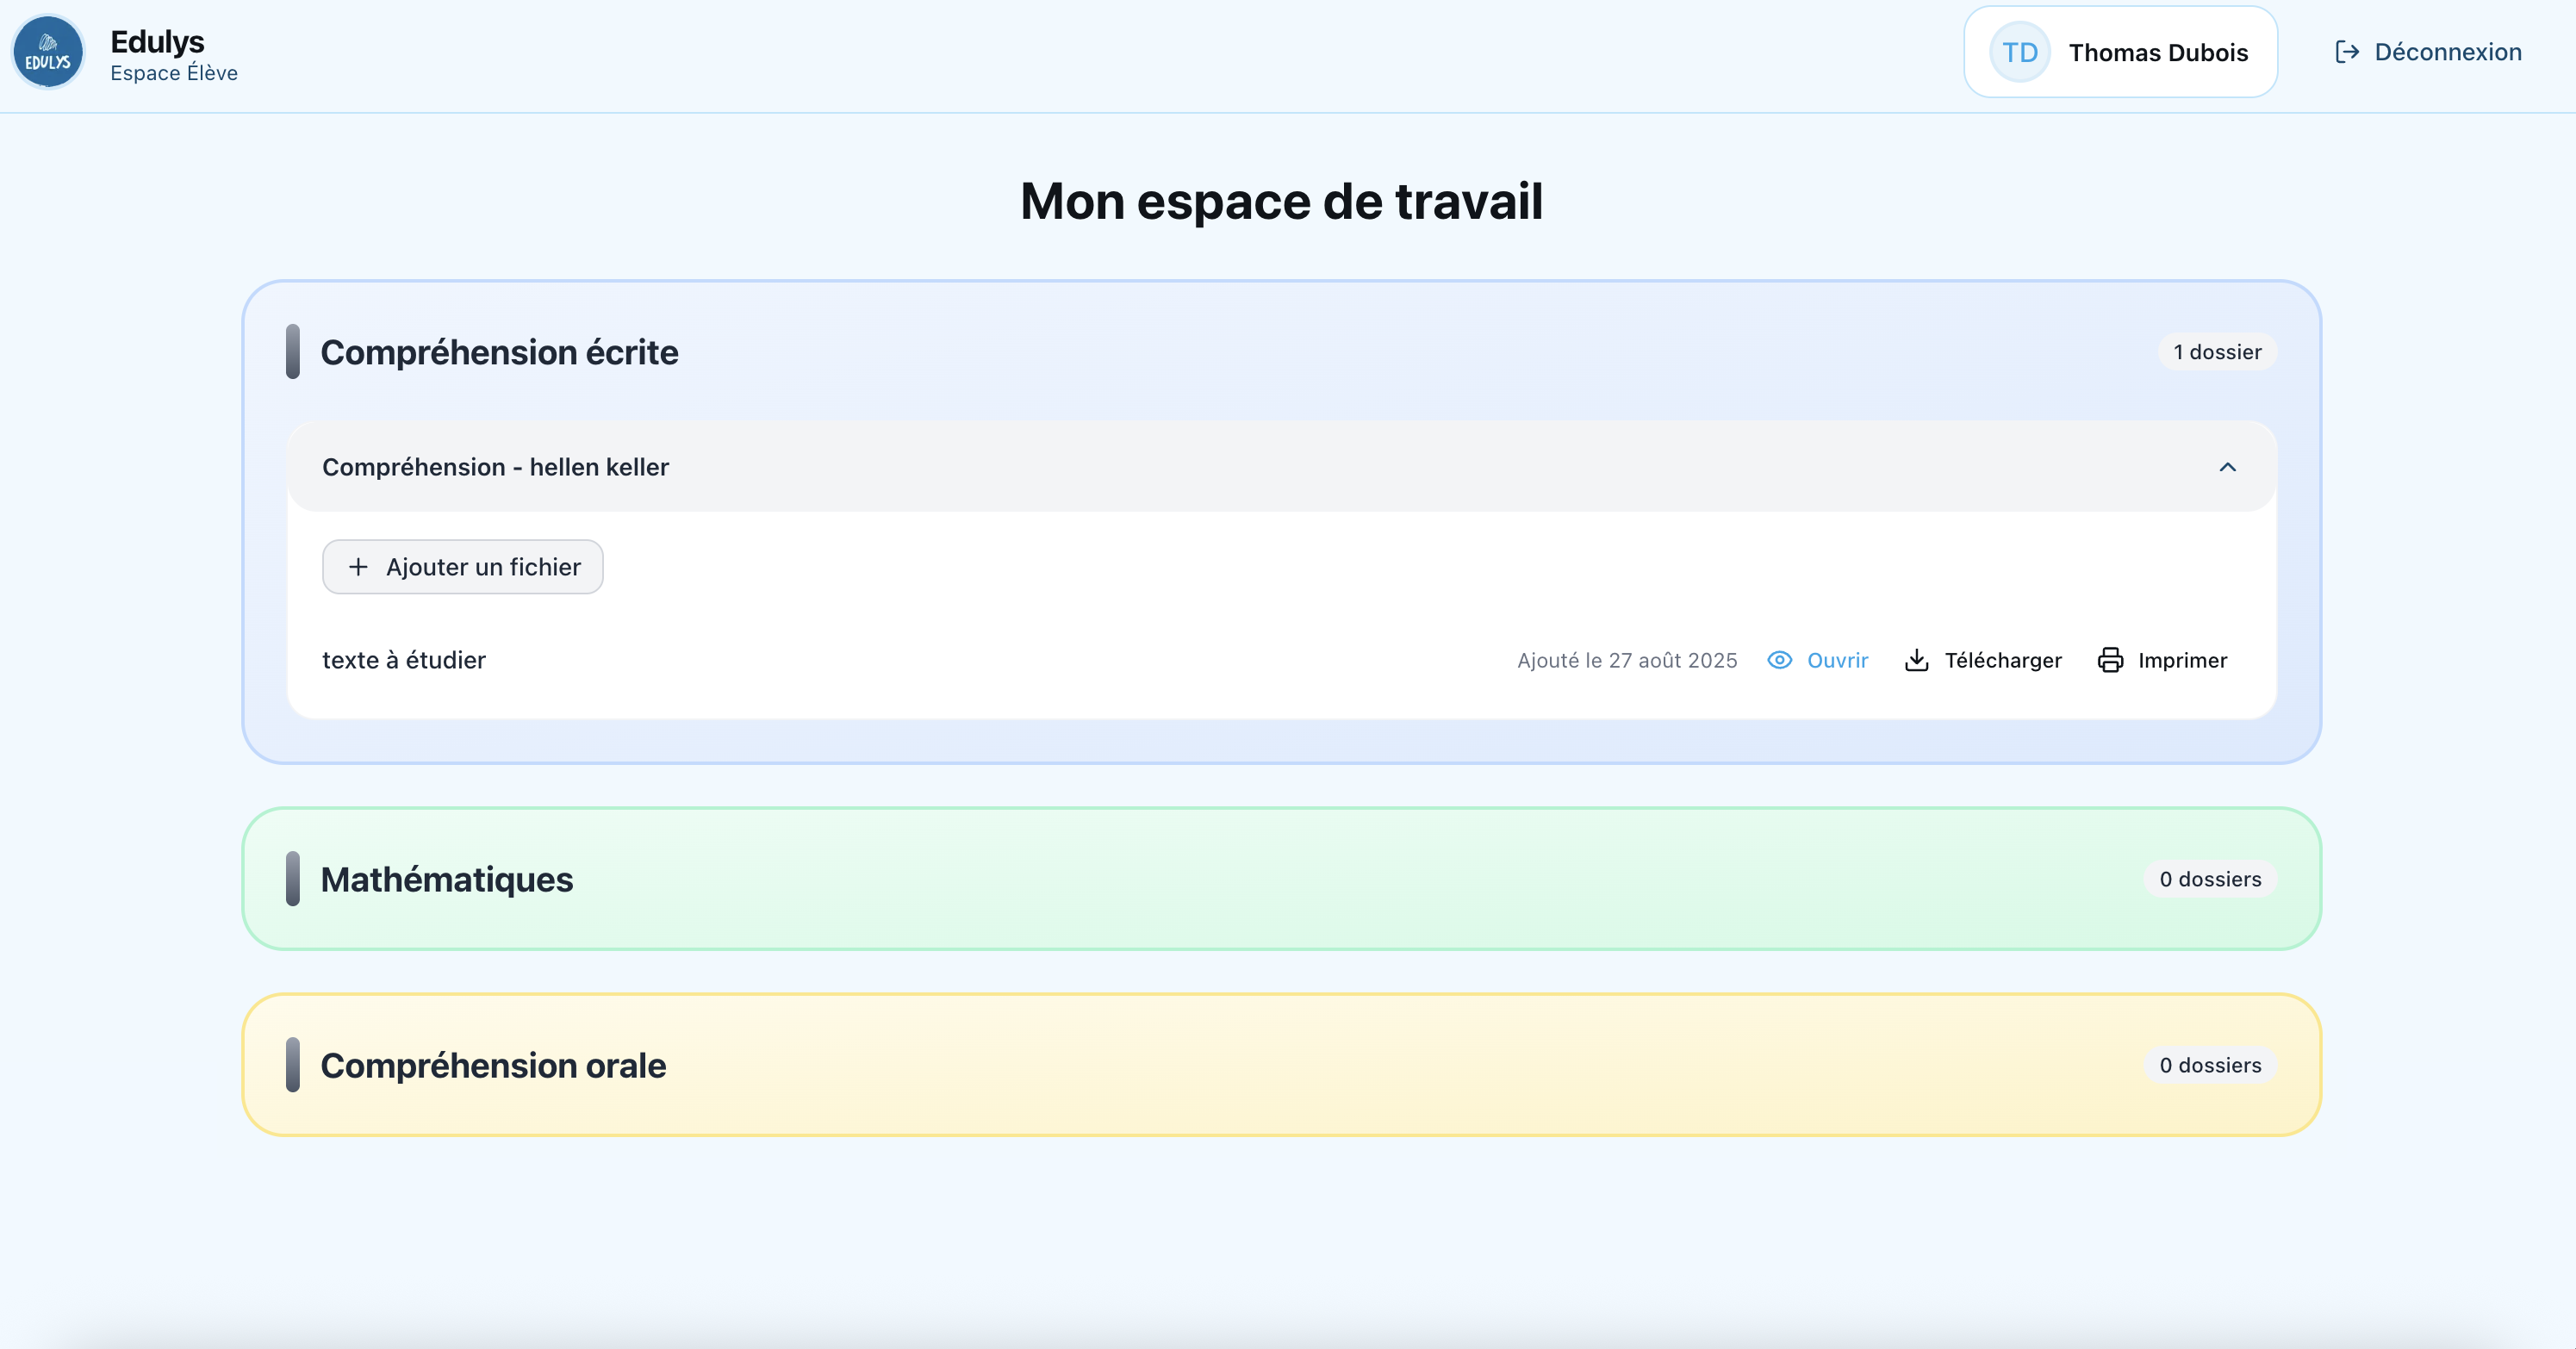The width and height of the screenshot is (2576, 1349).
Task: Click the Déconnexion link
Action: click(2447, 52)
